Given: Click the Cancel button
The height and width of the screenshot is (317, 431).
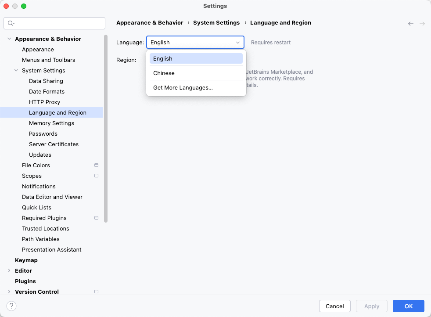Looking at the screenshot, I should coord(335,306).
